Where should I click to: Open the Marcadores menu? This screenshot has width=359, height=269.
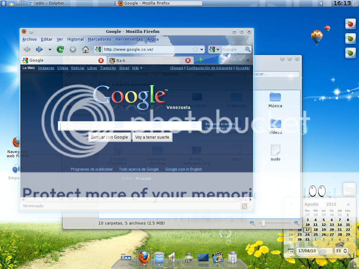tap(100, 39)
